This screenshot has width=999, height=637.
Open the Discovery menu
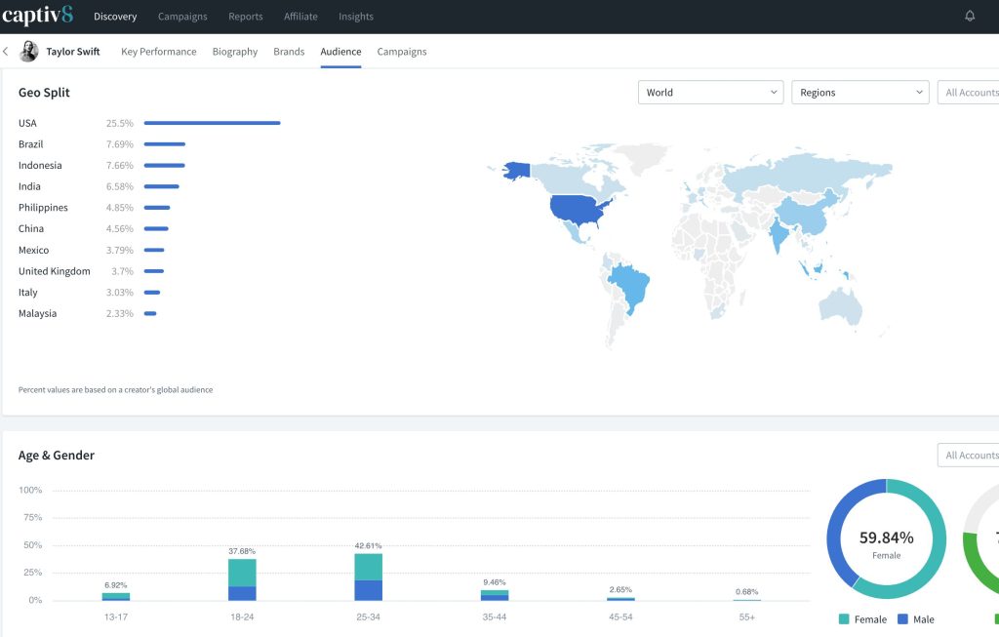click(x=115, y=17)
